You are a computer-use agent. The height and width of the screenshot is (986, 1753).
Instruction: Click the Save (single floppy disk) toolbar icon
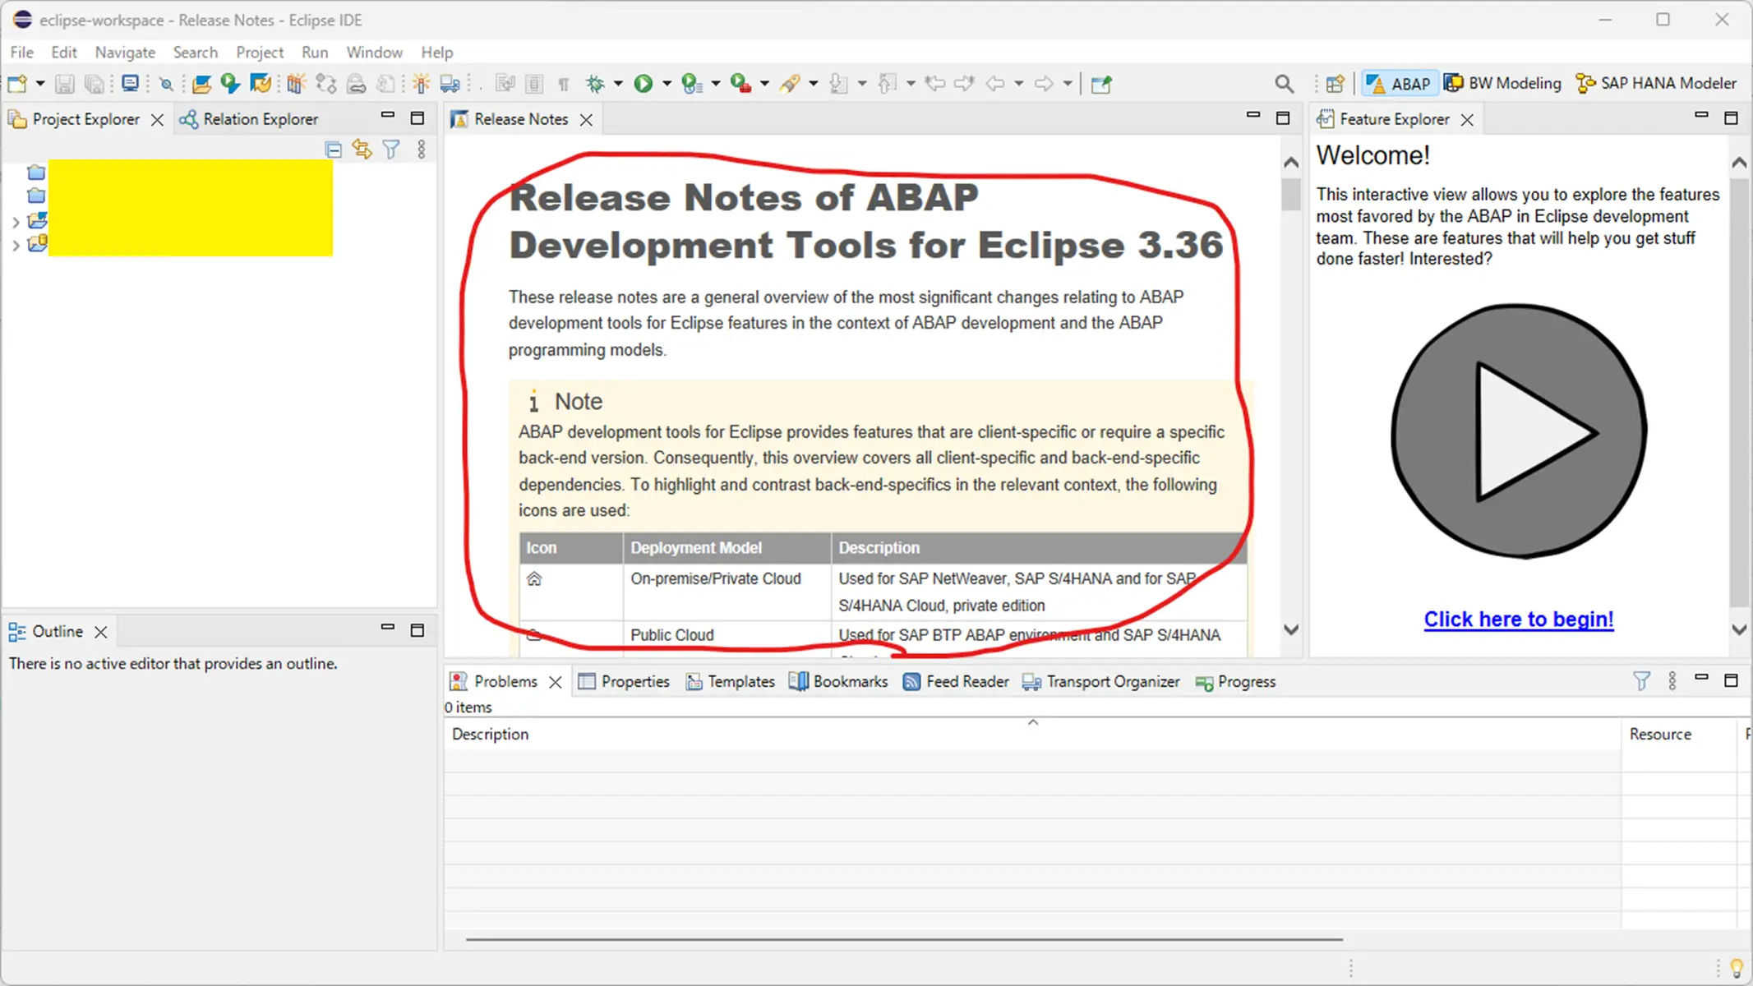(65, 83)
